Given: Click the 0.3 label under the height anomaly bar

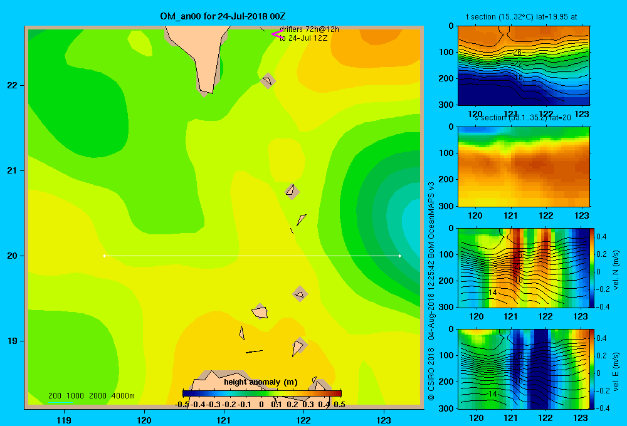Looking at the screenshot, I should (308, 405).
